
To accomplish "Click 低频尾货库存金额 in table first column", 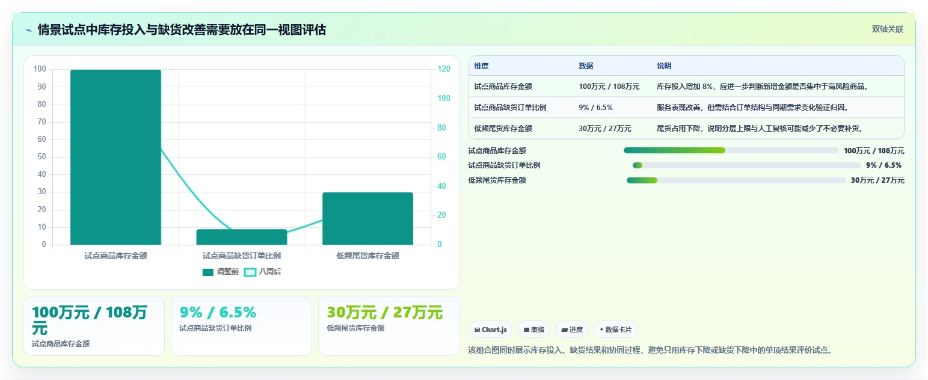I will [503, 129].
